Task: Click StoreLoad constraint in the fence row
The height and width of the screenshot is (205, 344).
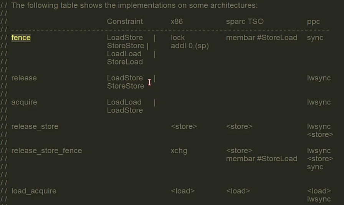Action: pyautogui.click(x=125, y=62)
